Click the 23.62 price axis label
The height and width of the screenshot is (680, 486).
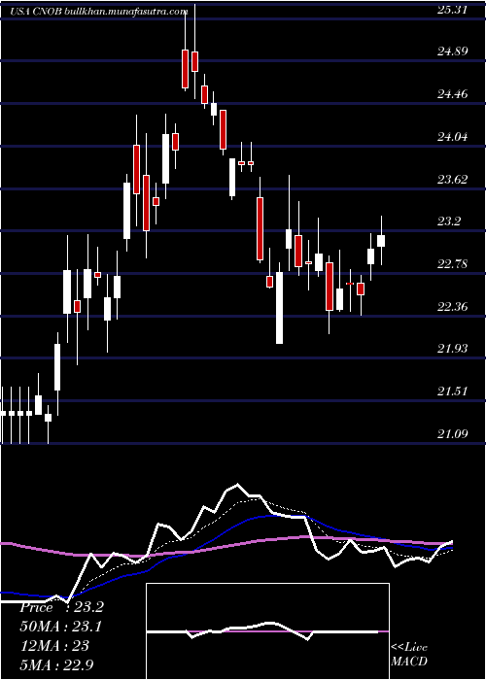(x=452, y=179)
